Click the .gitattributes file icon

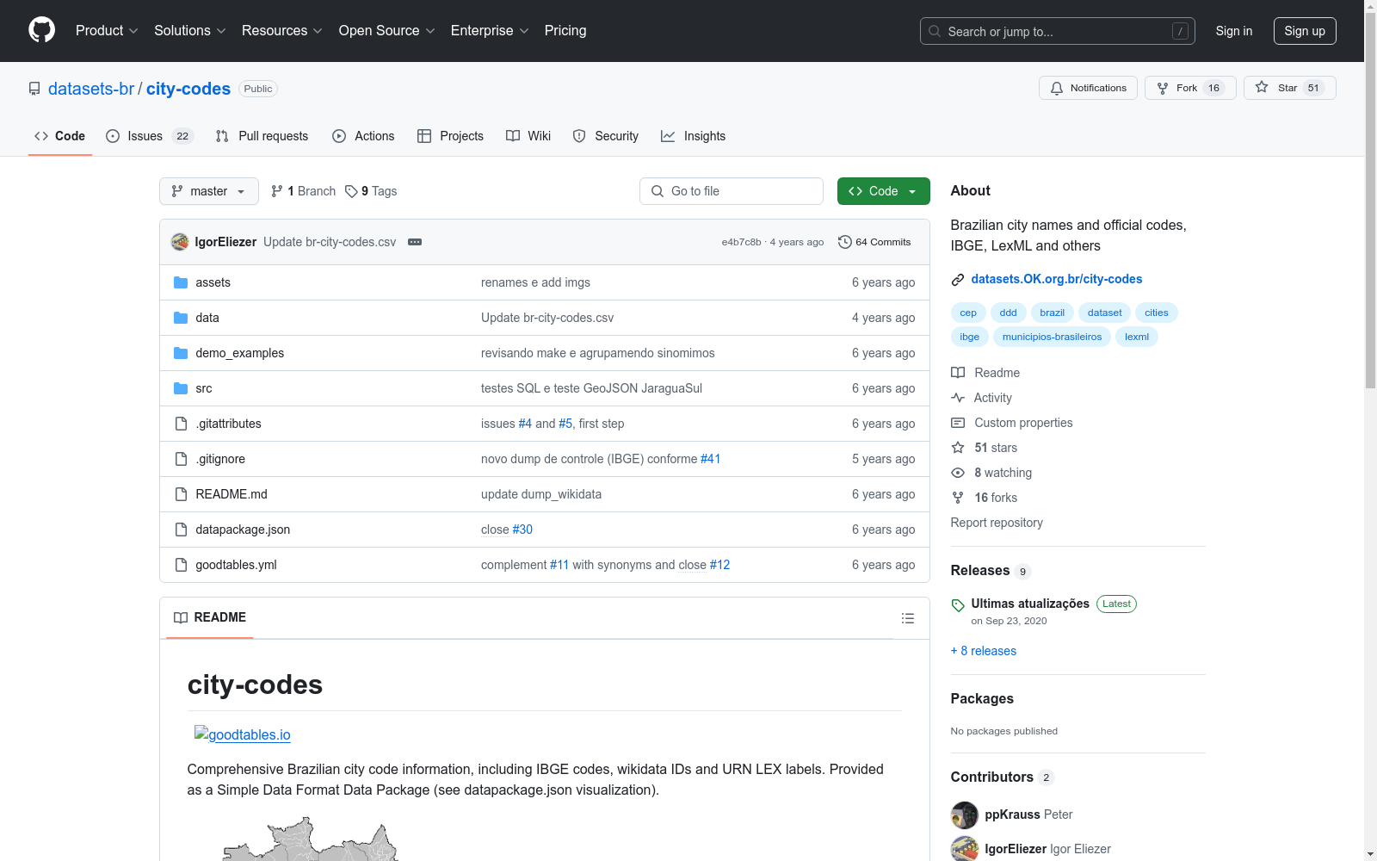pos(181,424)
